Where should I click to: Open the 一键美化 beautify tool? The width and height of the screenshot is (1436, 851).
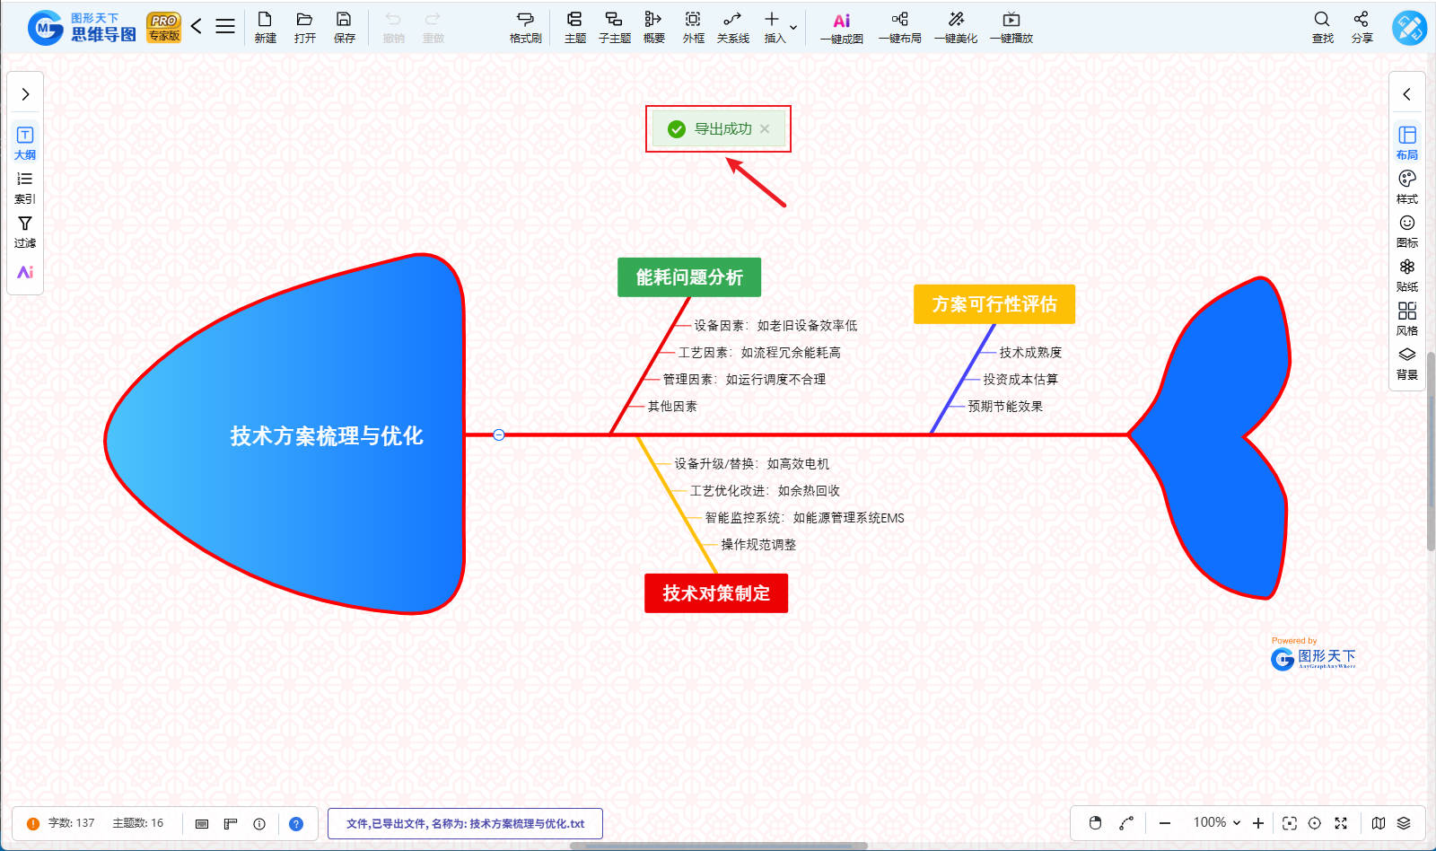click(x=956, y=27)
